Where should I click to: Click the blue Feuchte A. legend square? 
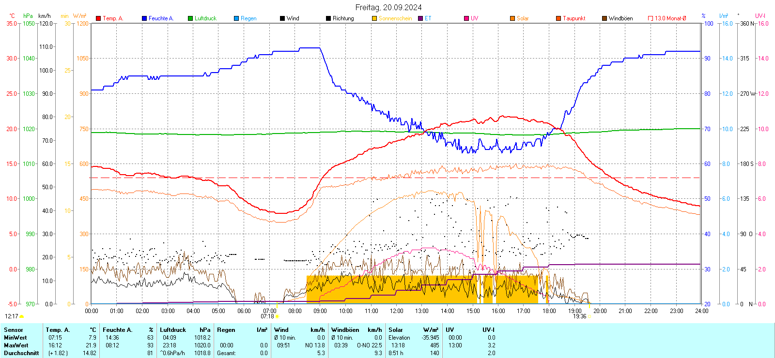pos(144,18)
